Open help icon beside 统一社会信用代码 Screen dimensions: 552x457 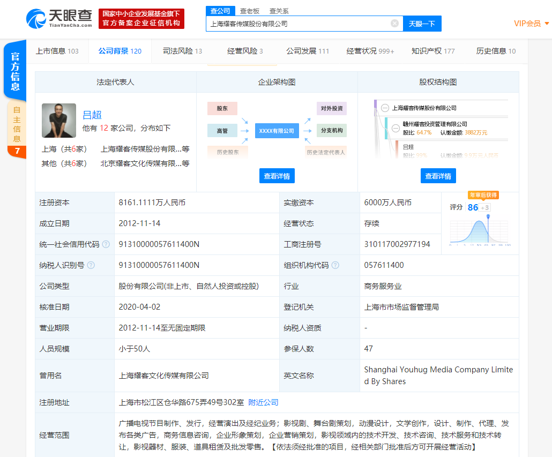click(x=106, y=244)
